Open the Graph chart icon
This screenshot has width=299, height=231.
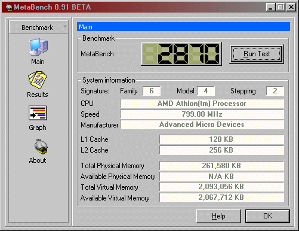(x=38, y=113)
